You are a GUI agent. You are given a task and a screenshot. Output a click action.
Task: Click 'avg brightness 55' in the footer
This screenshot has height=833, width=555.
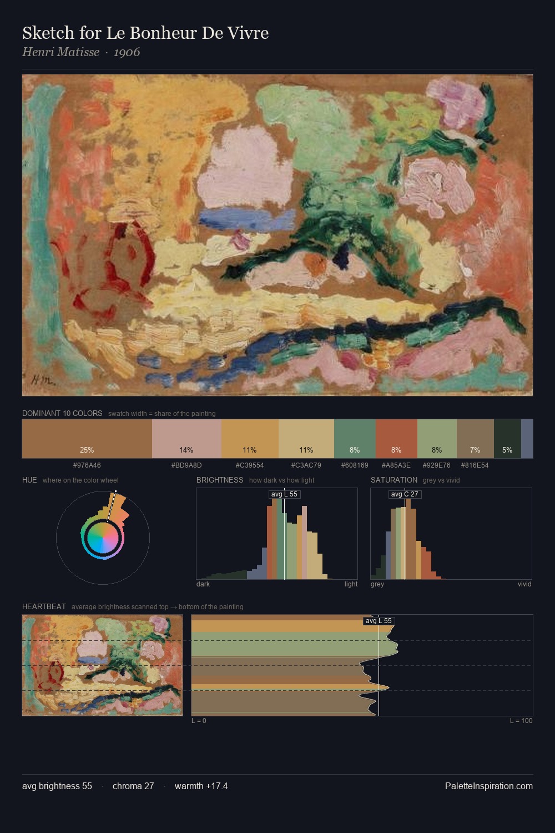point(57,786)
